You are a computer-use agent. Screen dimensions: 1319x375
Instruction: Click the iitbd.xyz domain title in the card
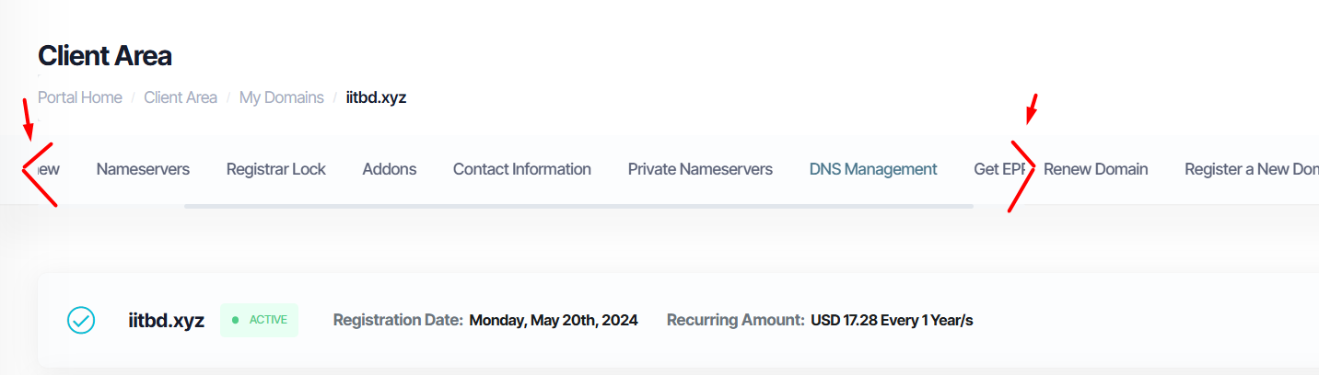[x=166, y=321]
